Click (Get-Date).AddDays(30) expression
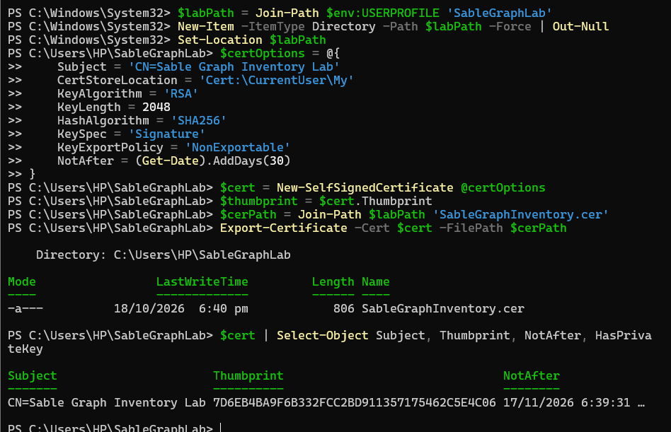The height and width of the screenshot is (432, 671). pyautogui.click(x=212, y=160)
